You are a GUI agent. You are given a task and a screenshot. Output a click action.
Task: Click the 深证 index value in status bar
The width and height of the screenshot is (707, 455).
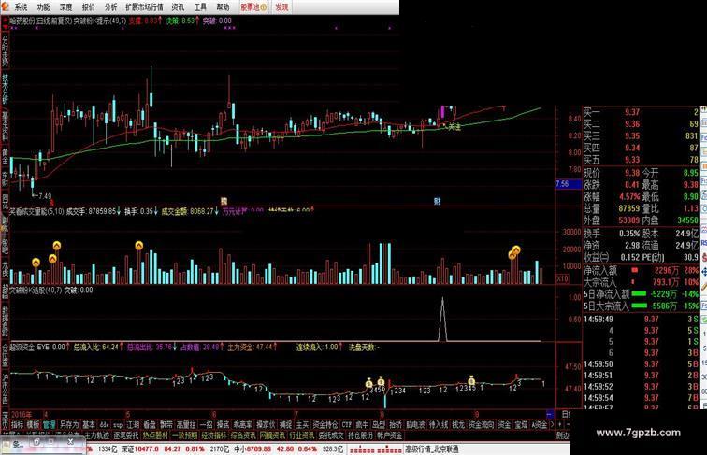[147, 449]
